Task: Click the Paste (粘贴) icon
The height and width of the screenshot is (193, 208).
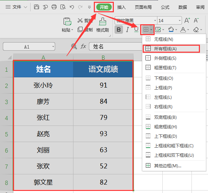Action: tap(67, 21)
